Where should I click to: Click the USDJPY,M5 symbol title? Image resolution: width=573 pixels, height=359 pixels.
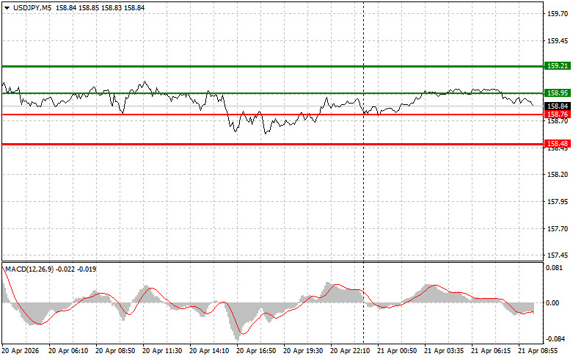(32, 7)
